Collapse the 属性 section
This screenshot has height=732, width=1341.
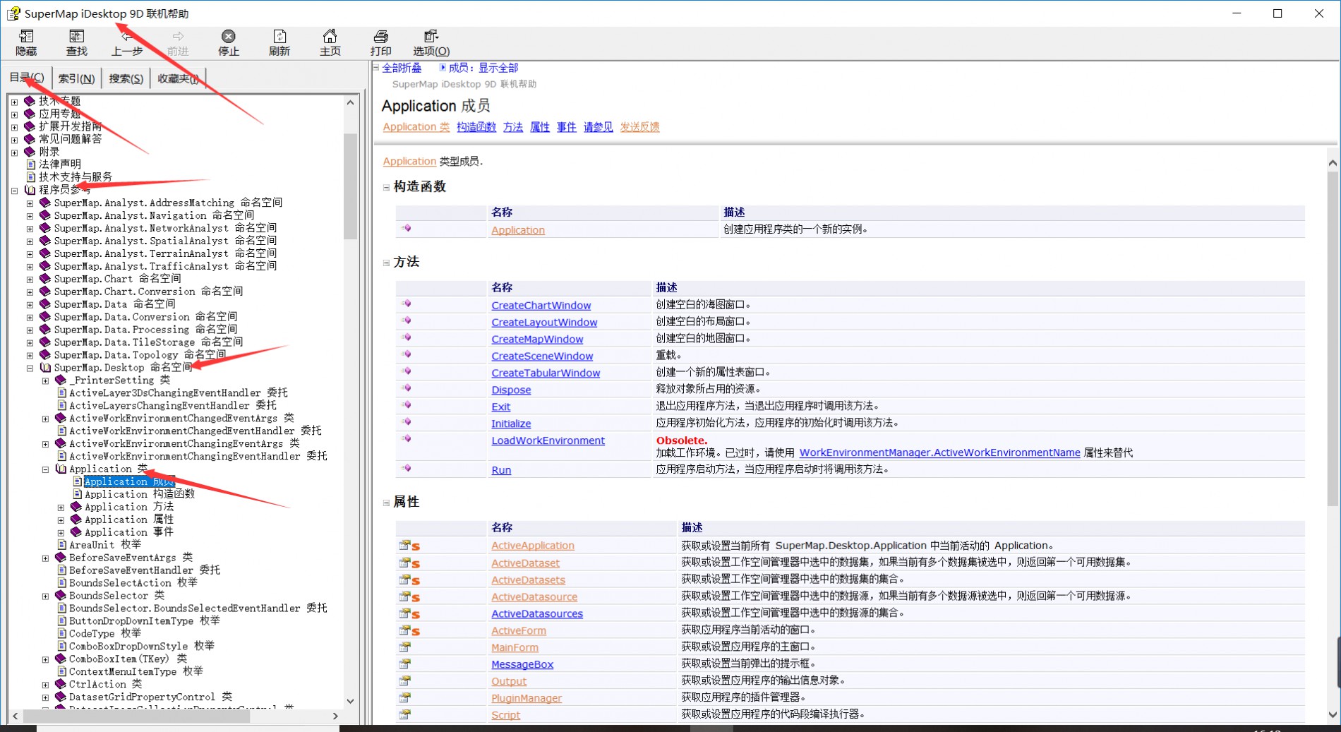386,503
